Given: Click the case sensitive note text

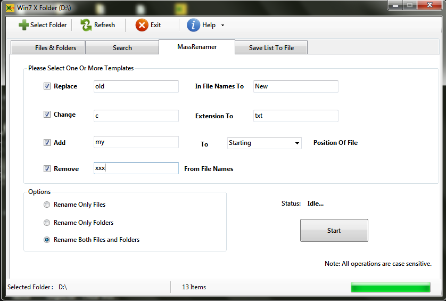Looking at the screenshot, I should point(378,264).
